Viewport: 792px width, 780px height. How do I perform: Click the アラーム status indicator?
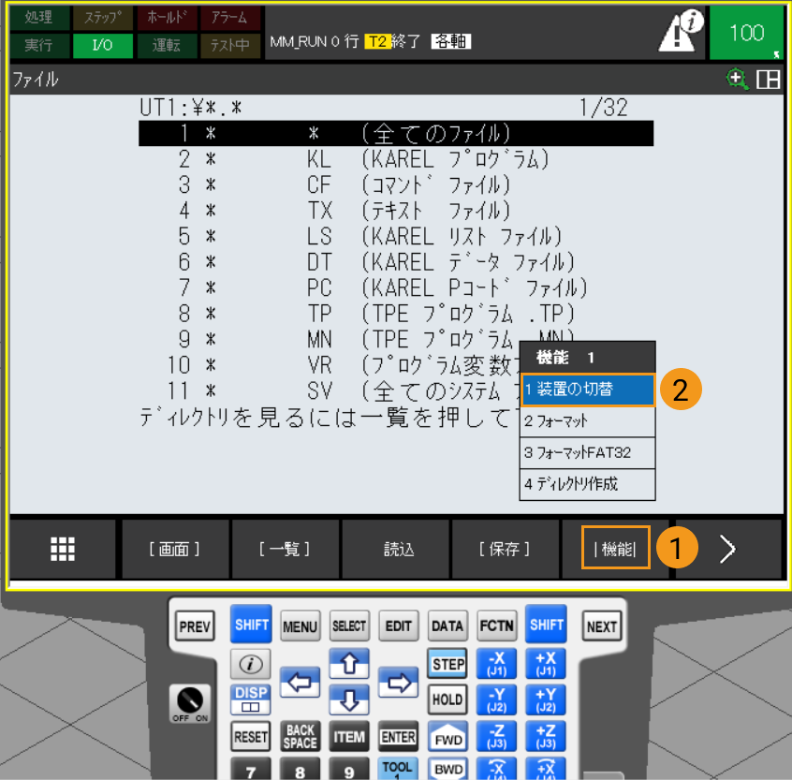pyautogui.click(x=229, y=18)
